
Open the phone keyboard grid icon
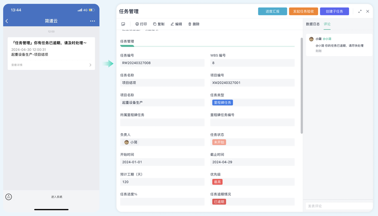(x=9, y=197)
